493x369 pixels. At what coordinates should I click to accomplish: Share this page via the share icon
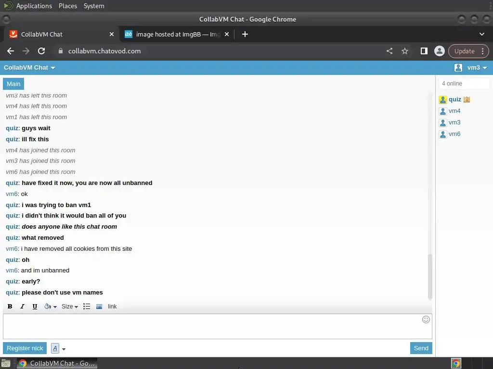click(389, 51)
